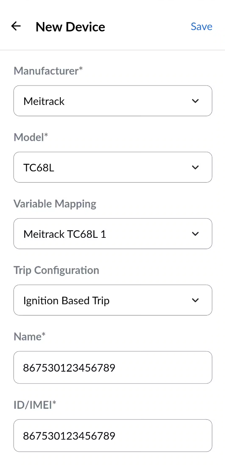The width and height of the screenshot is (225, 466).
Task: Expand the Variable Mapping dropdown
Action: click(x=106, y=234)
